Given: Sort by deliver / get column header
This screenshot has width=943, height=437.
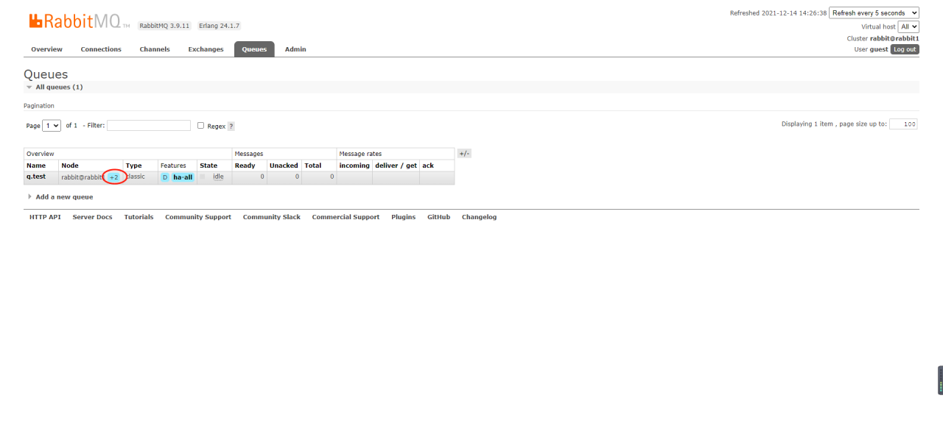Looking at the screenshot, I should (396, 166).
